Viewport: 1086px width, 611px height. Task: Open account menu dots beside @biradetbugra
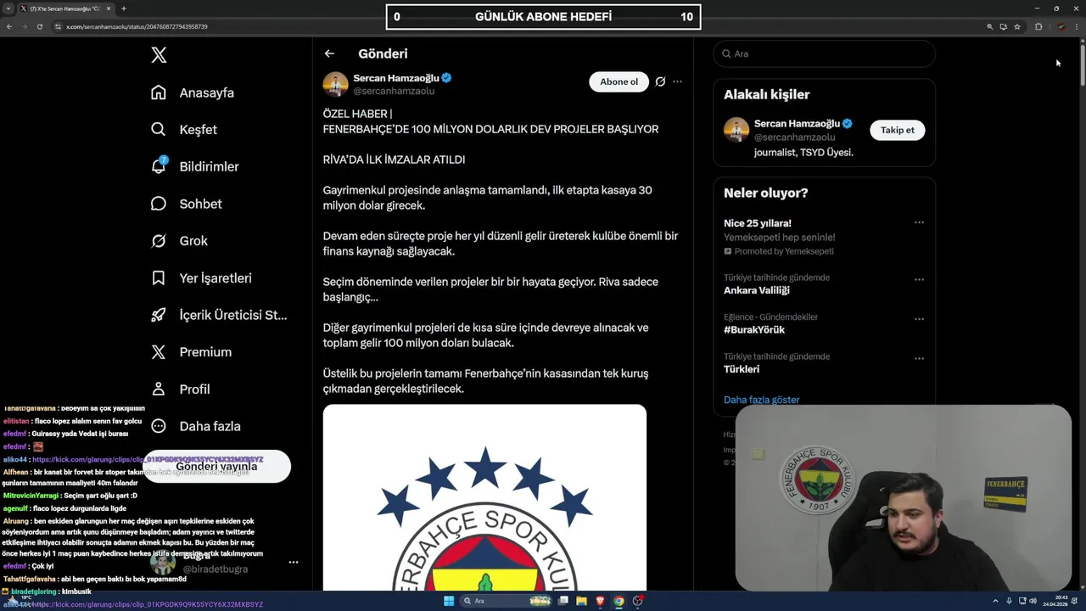pos(294,563)
